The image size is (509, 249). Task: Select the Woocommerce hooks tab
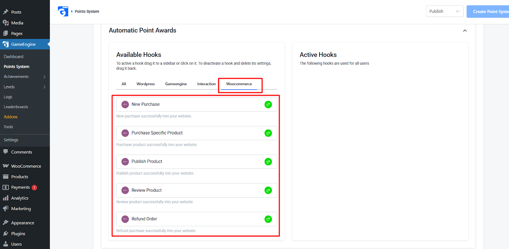click(x=239, y=84)
